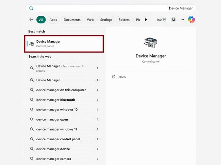Select 'device manager windows 10' suggestion
The height and width of the screenshot is (165, 221).
(x=64, y=109)
